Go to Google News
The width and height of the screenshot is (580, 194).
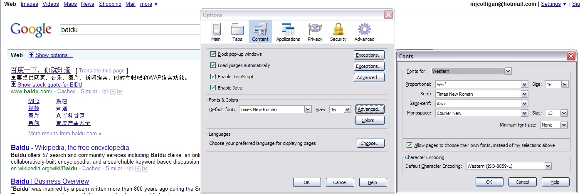(x=88, y=4)
